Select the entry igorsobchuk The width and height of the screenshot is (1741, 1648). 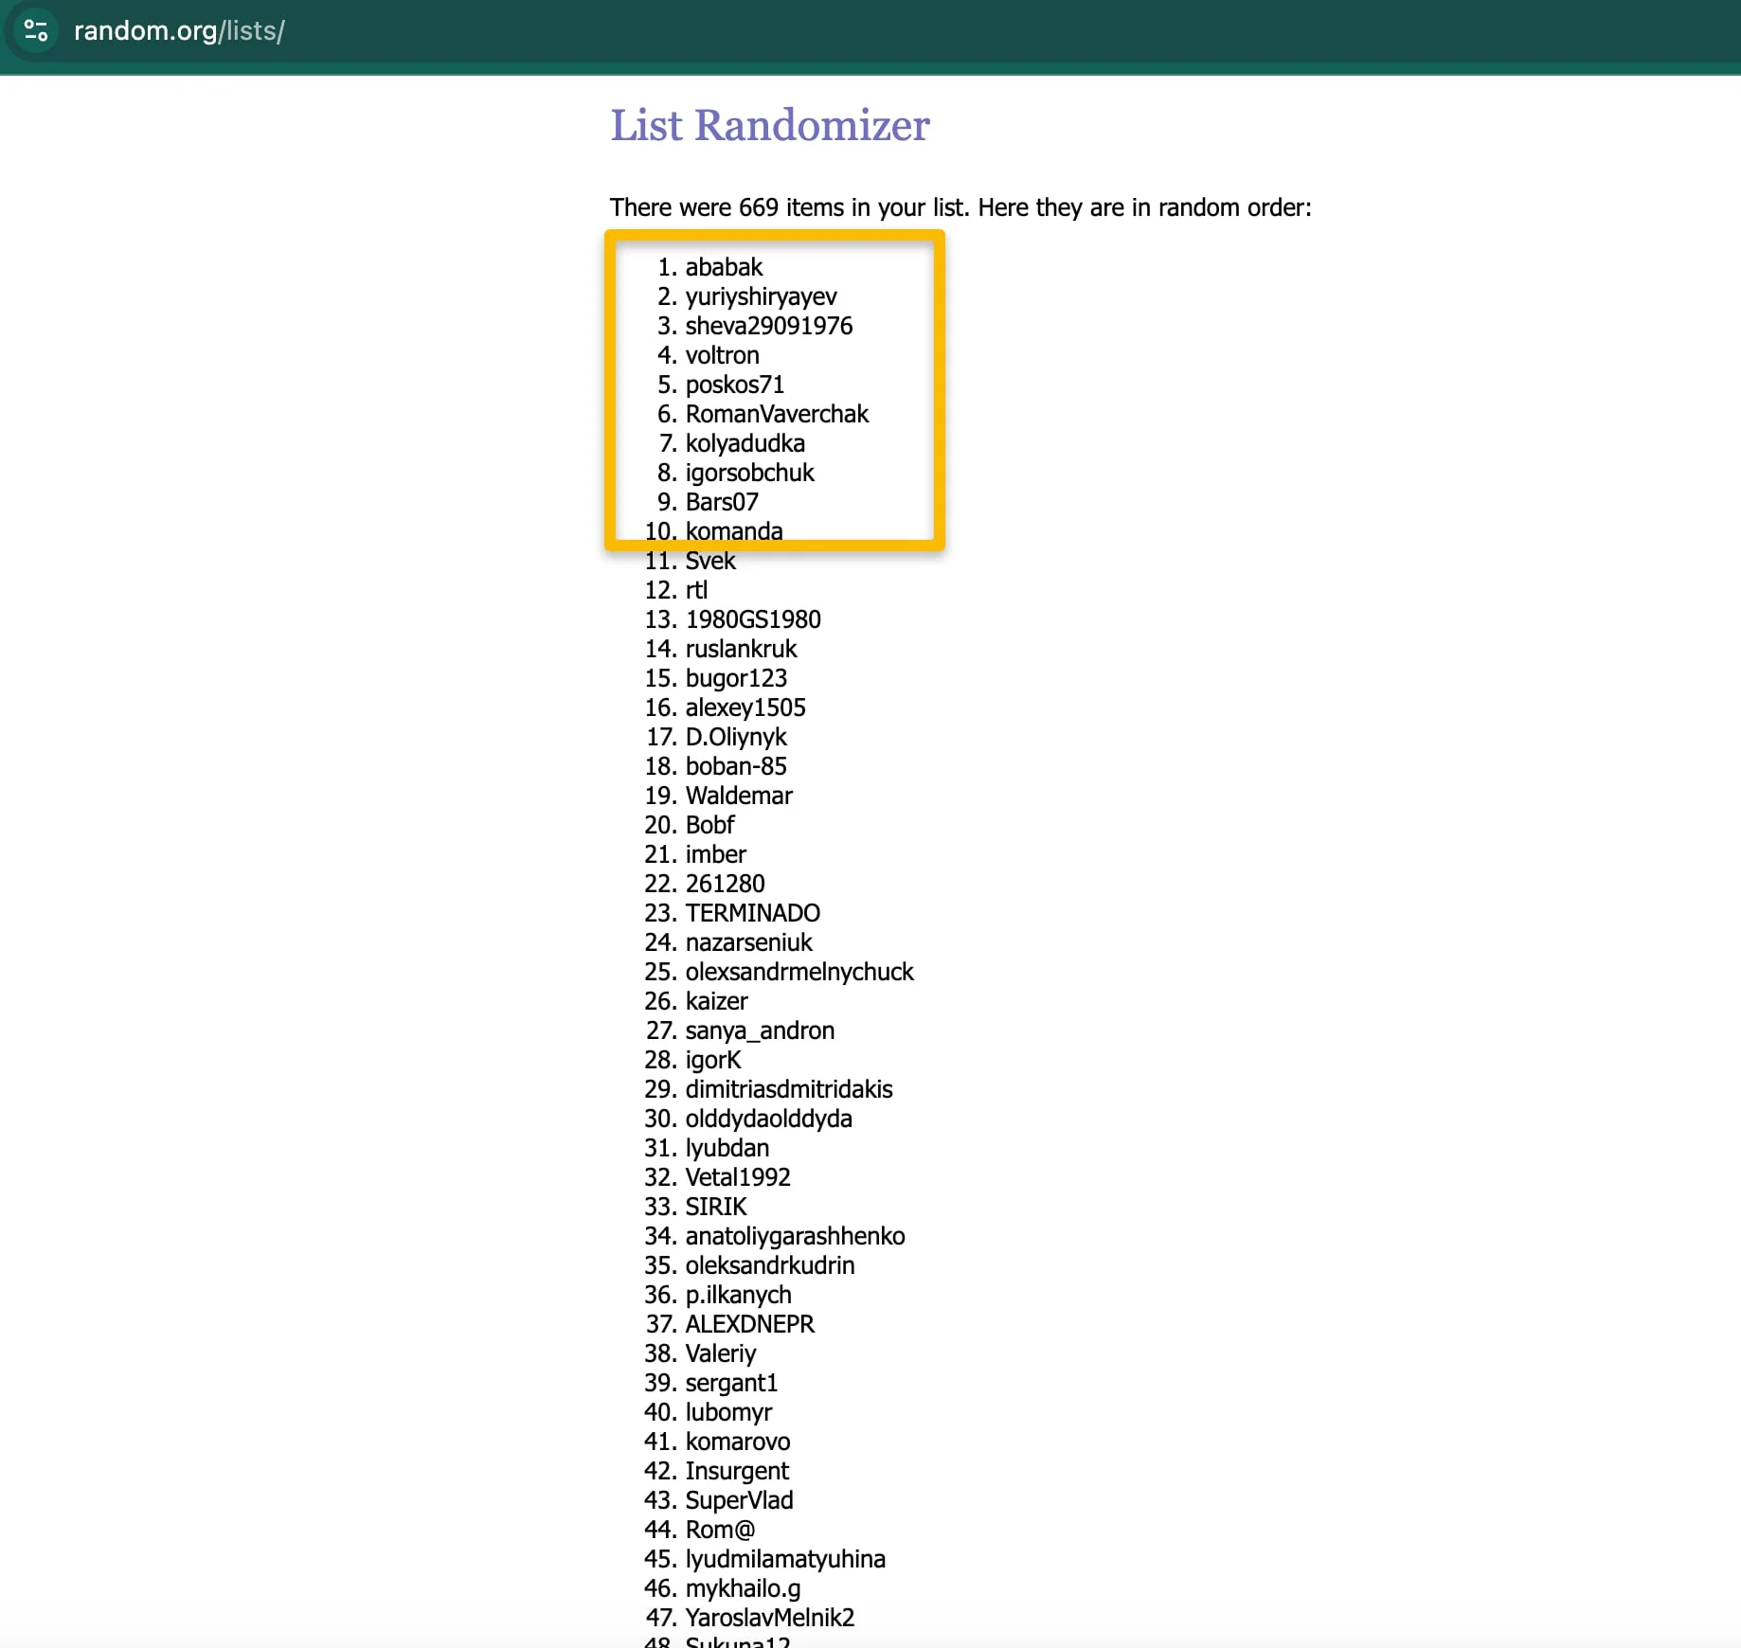(x=749, y=473)
